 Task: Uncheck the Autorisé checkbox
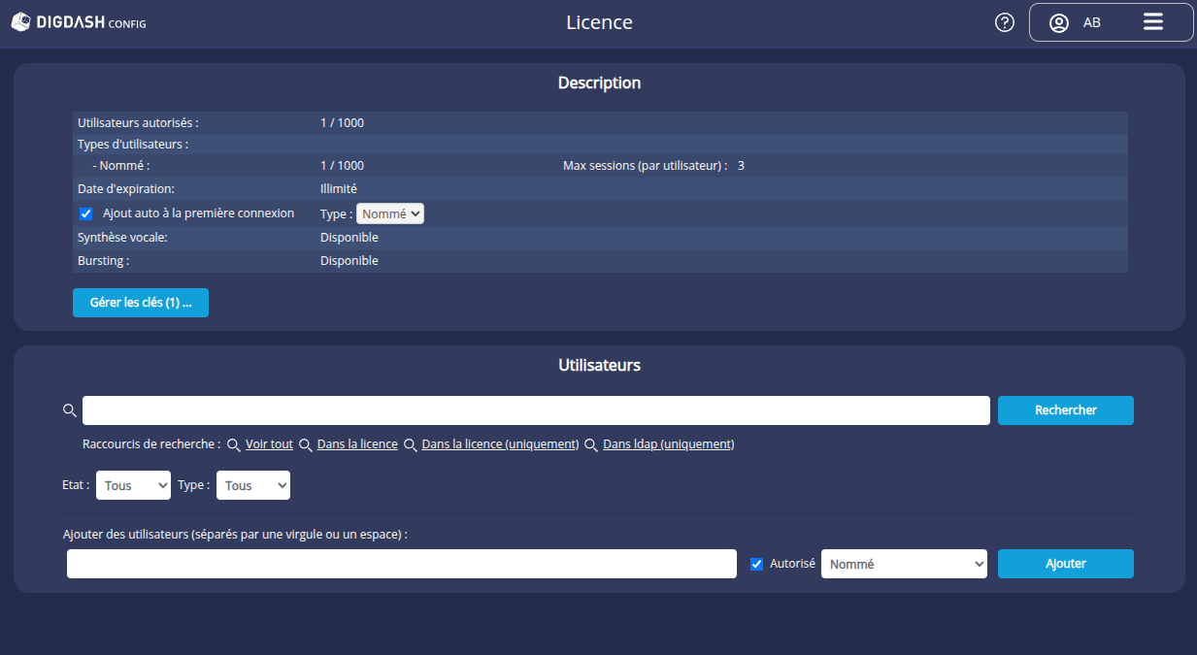coord(757,564)
